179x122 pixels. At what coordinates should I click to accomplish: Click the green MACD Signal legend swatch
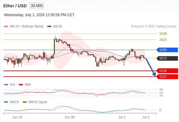tap(25, 102)
